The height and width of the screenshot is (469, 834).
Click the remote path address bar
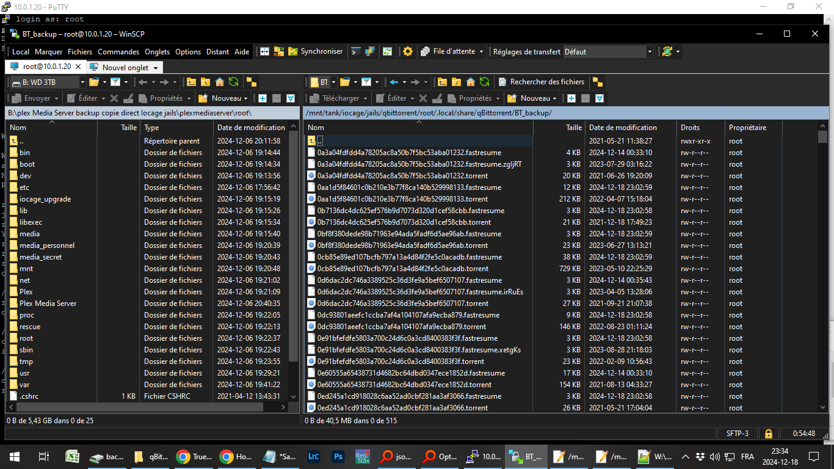point(566,113)
